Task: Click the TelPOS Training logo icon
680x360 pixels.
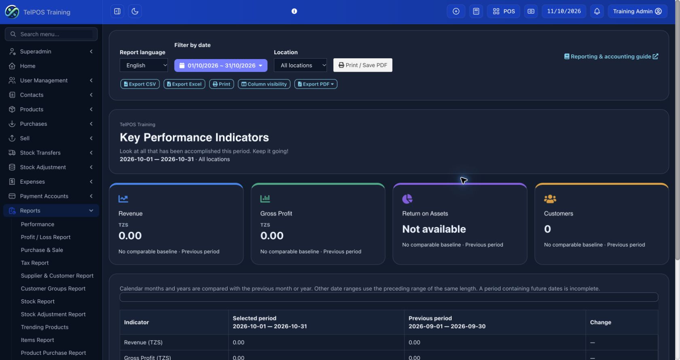Action: tap(12, 12)
